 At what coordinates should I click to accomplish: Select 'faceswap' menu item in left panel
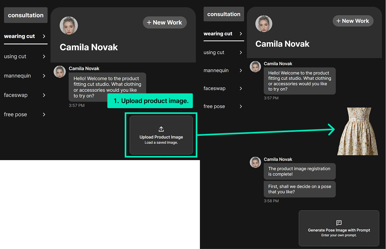click(25, 95)
